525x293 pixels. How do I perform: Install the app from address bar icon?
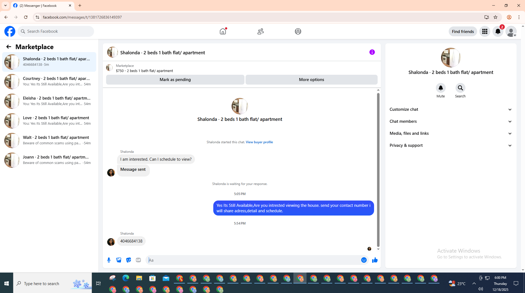pyautogui.click(x=486, y=17)
